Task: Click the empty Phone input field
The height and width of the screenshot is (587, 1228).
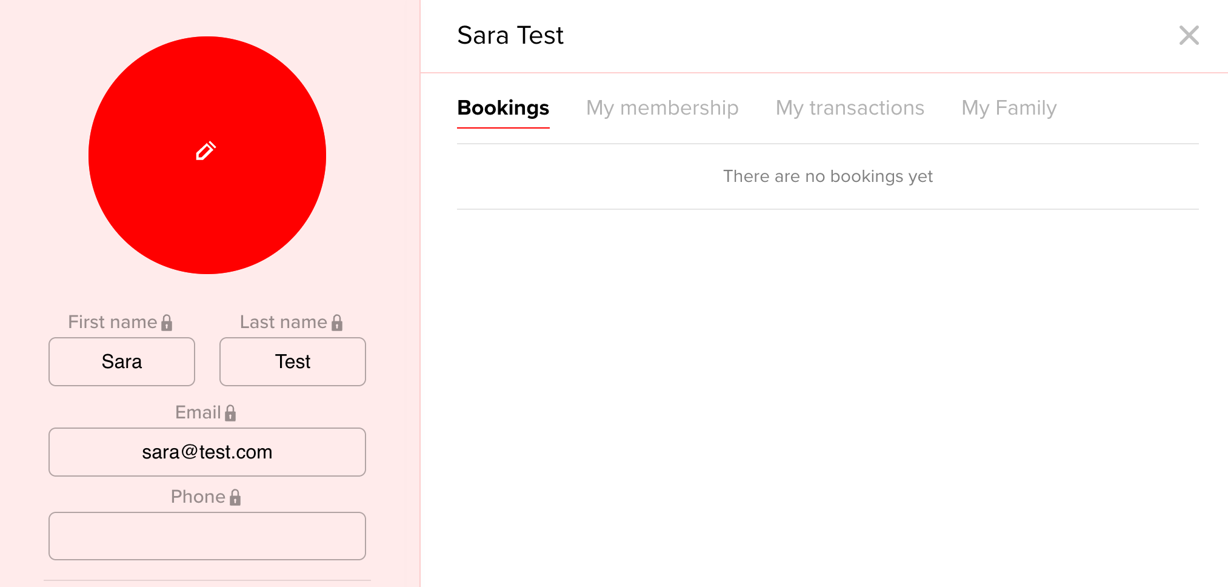Action: point(207,536)
